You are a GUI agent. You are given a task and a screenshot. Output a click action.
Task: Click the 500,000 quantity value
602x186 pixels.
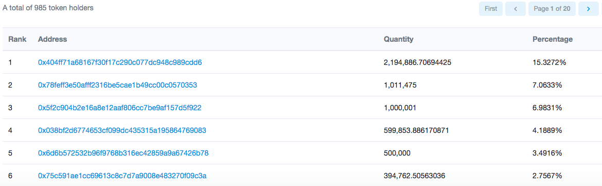coord(397,154)
